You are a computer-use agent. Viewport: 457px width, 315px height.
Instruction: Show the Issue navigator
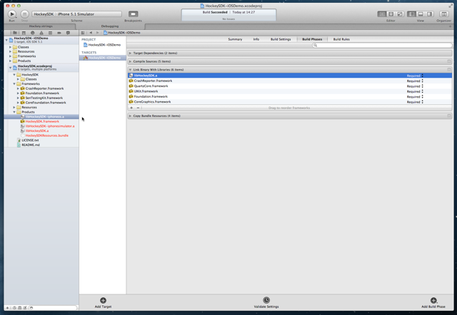pos(41,33)
